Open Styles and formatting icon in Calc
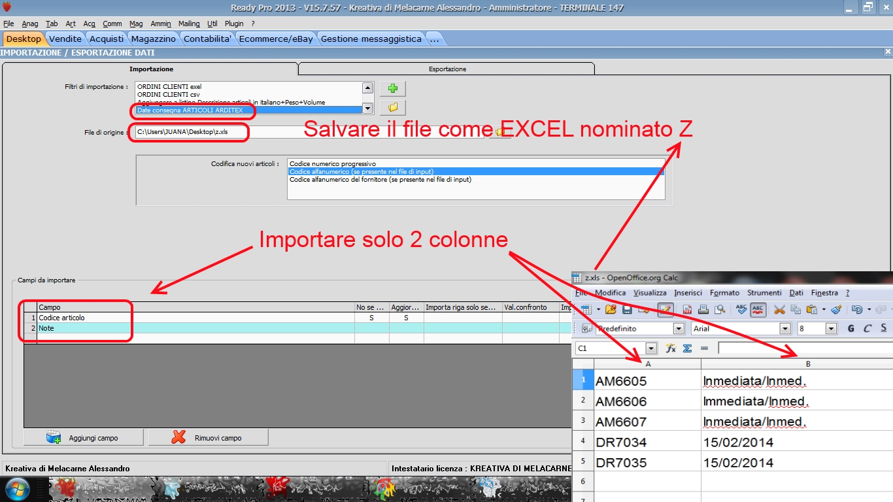 586,328
